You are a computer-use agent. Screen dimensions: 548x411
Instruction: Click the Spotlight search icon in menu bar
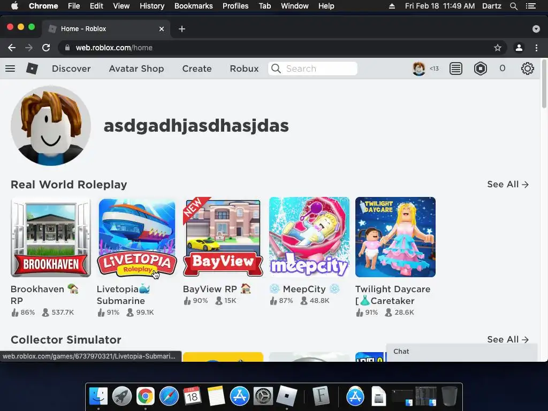(513, 6)
